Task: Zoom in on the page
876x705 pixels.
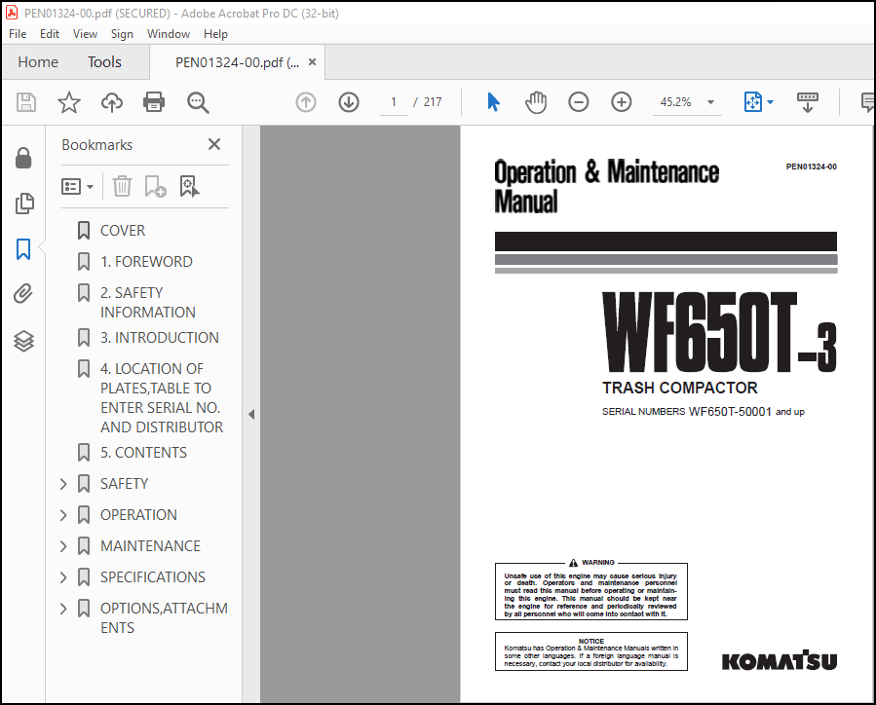Action: [621, 101]
